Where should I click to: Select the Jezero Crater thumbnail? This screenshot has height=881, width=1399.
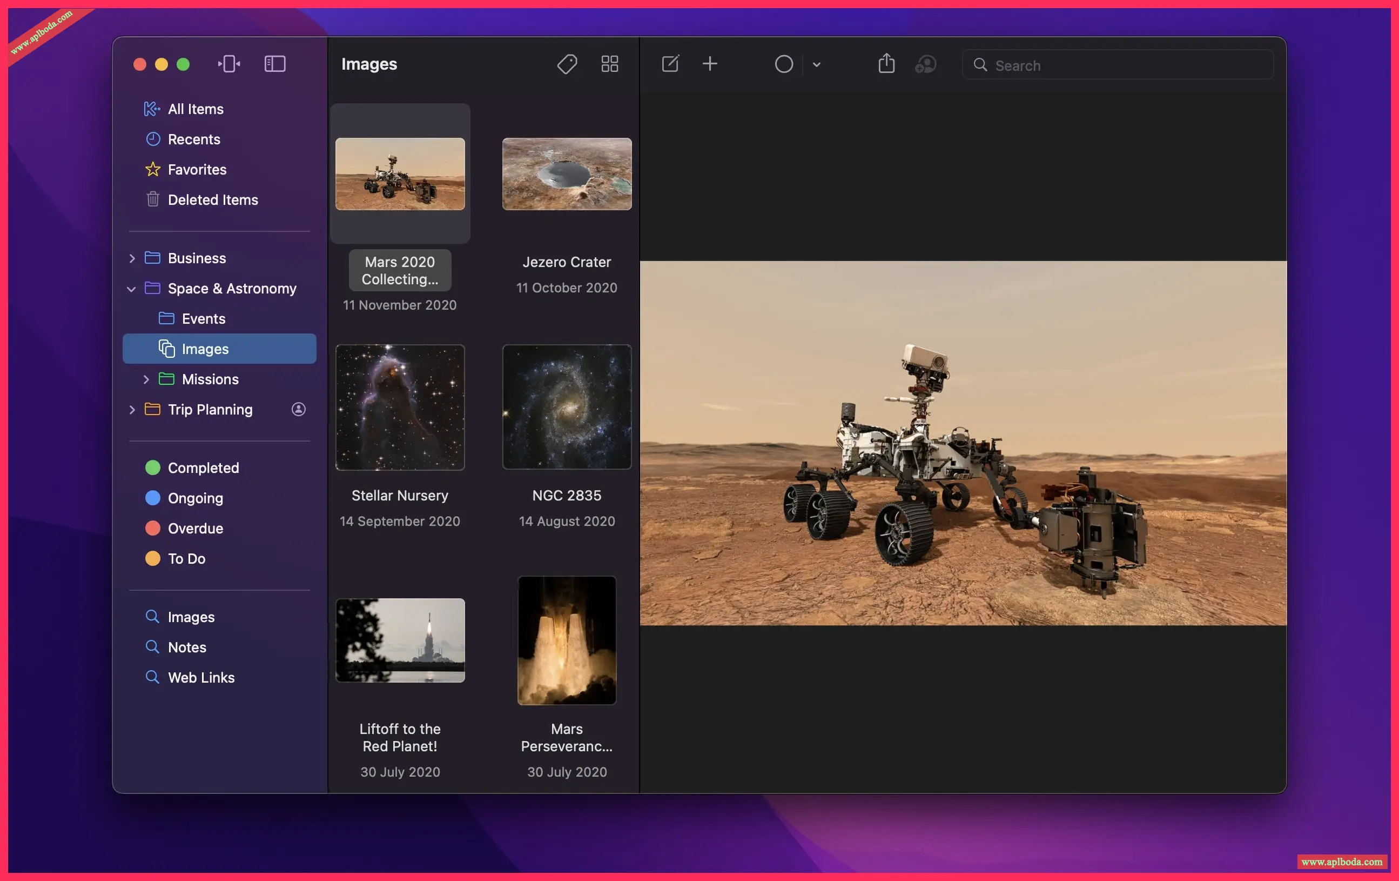click(567, 175)
